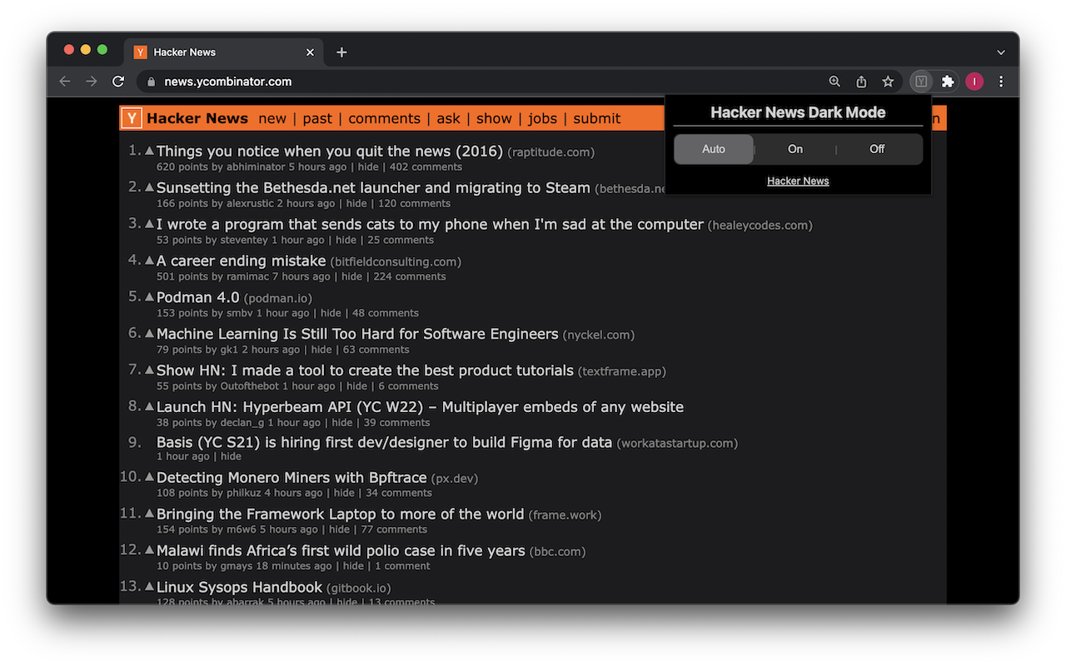Screen dimensions: 1066x666
Task: Open the (nyckel.com) site link
Action: pyautogui.click(x=598, y=335)
